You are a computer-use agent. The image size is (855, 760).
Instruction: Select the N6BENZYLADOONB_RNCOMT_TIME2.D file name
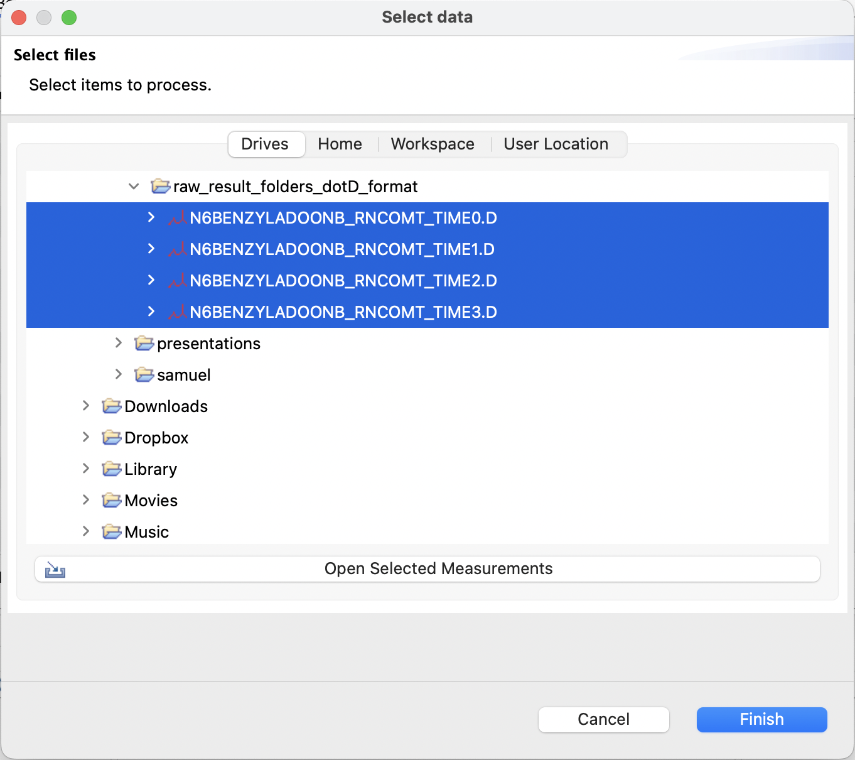coord(343,281)
